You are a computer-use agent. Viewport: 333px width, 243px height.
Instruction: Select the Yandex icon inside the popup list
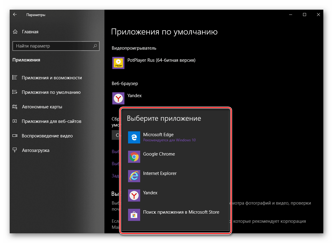[134, 195]
